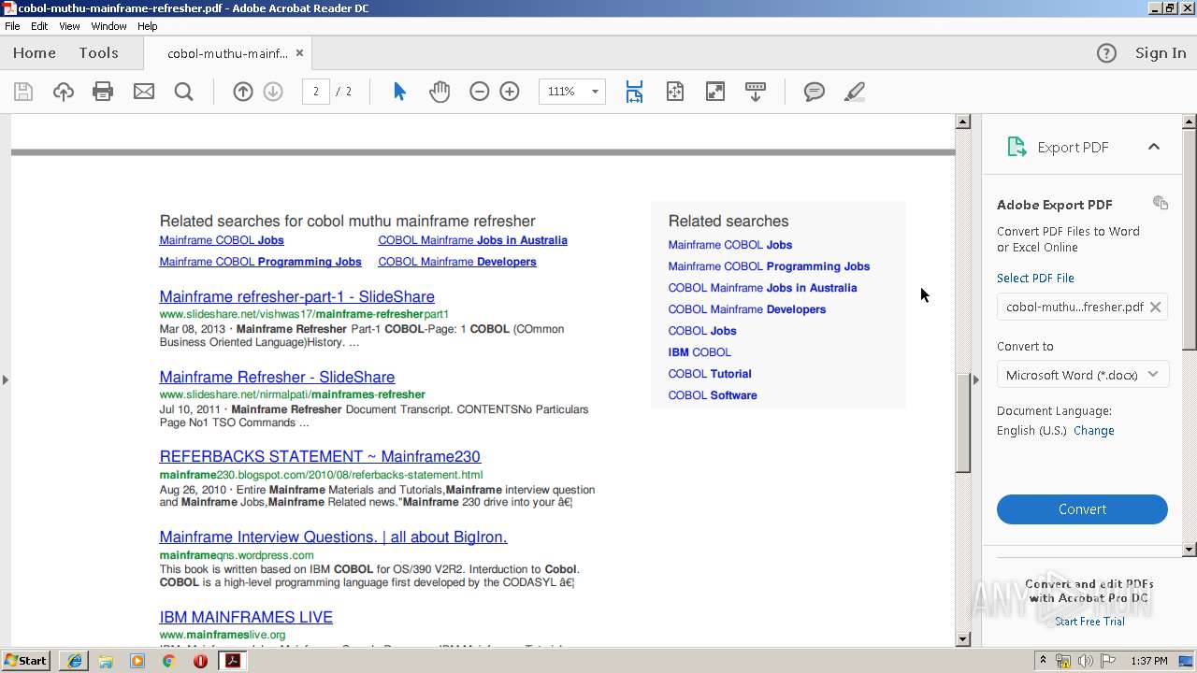Image resolution: width=1197 pixels, height=673 pixels.
Task: Open Convert to Microsoft Word dropdown
Action: pyautogui.click(x=1083, y=375)
